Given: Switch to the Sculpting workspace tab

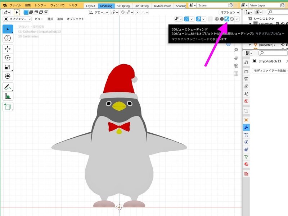Looking at the screenshot, I should (123, 6).
